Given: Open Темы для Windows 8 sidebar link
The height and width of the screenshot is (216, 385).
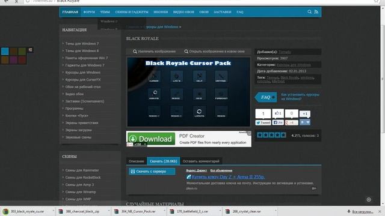Looking at the screenshot, I should [x=82, y=50].
